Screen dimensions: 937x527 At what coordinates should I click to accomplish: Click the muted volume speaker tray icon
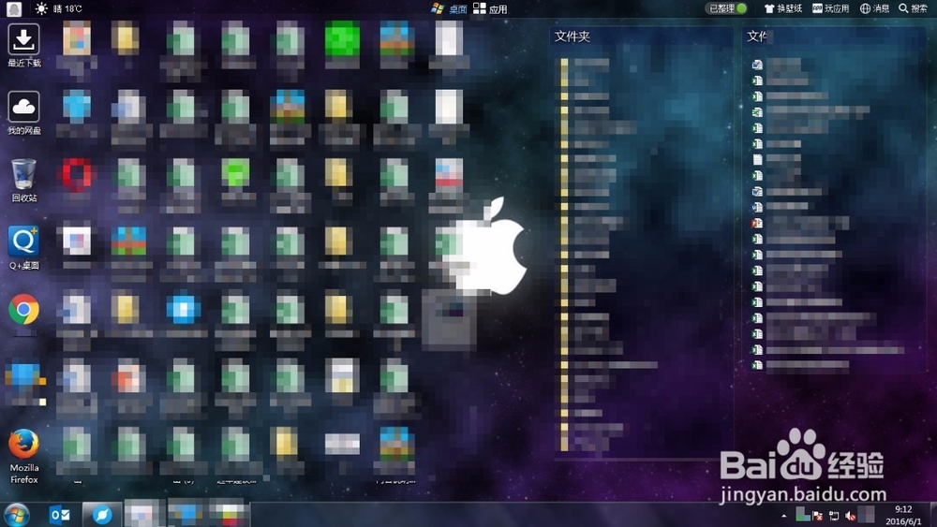[x=850, y=516]
